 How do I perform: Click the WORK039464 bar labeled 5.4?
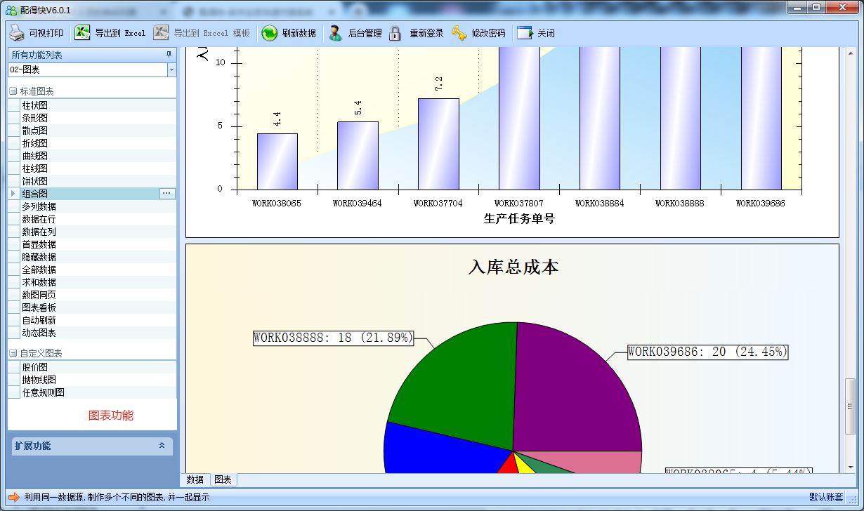[x=358, y=156]
